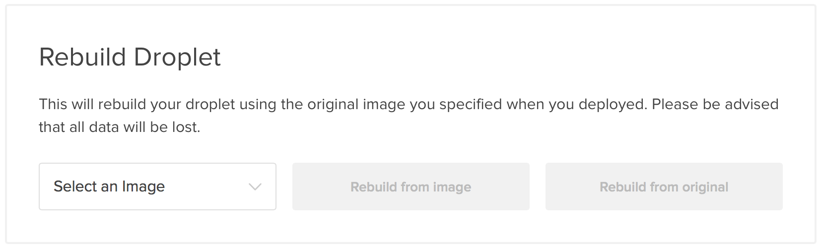Image resolution: width=821 pixels, height=249 pixels.
Task: Click the Rebuild Droplet heading
Action: (x=130, y=57)
